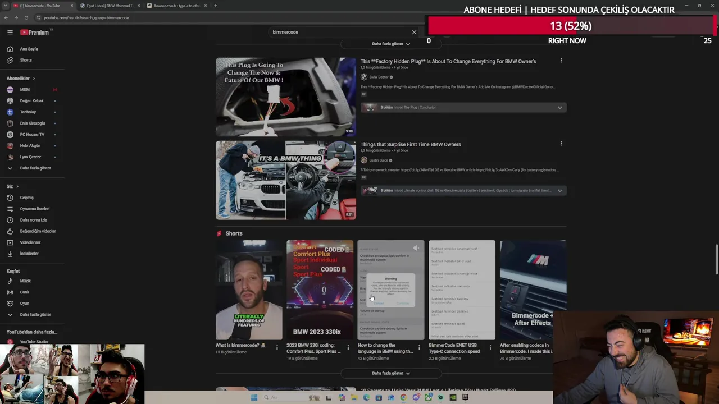Open a new browser tab
Screen dimensions: 719x404
coord(216,6)
